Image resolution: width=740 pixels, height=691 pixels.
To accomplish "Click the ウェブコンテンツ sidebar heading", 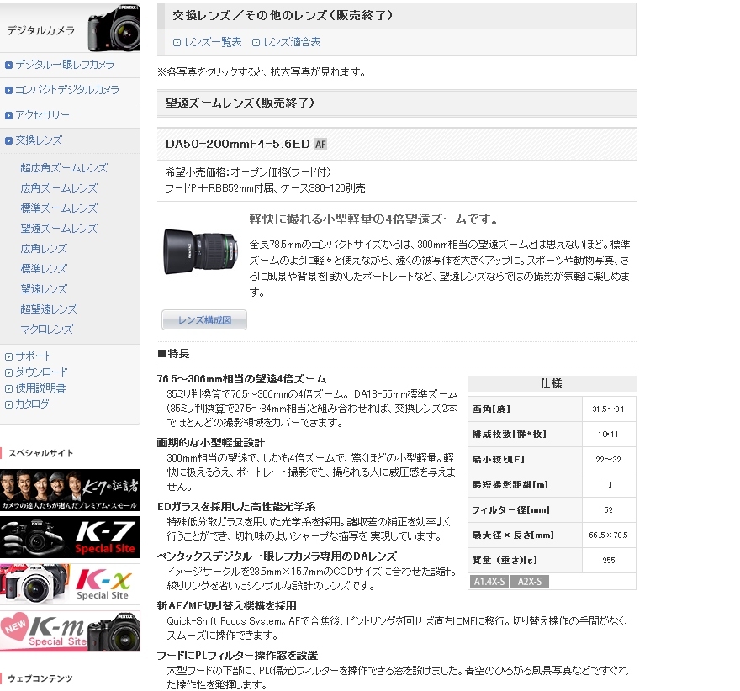I will click(40, 678).
